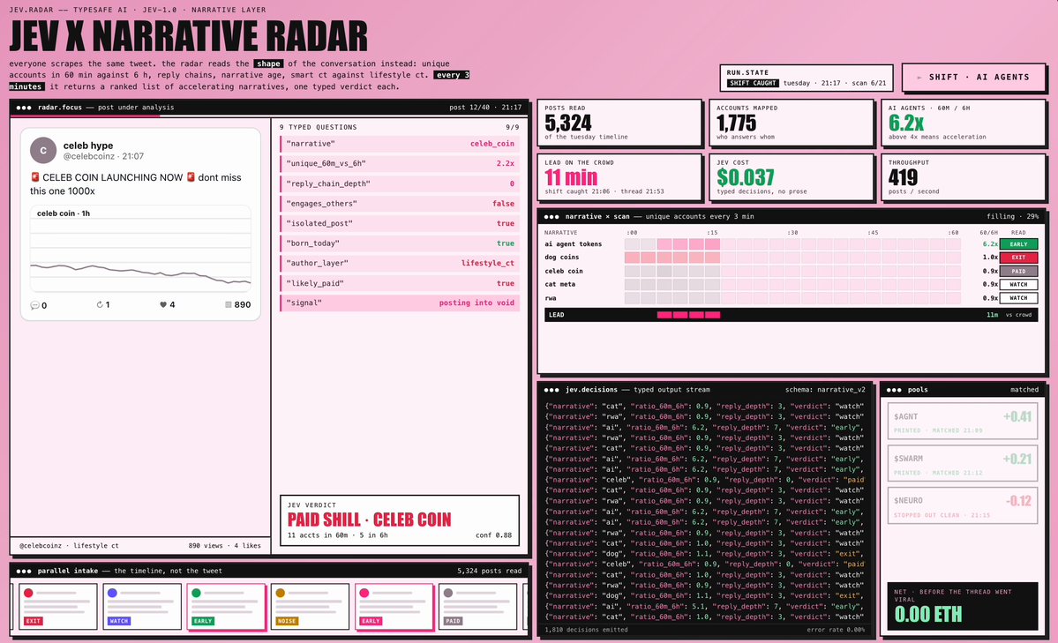Click the ai agent tokens heatmap row
Viewport: 1058px width, 643px height.
point(792,244)
